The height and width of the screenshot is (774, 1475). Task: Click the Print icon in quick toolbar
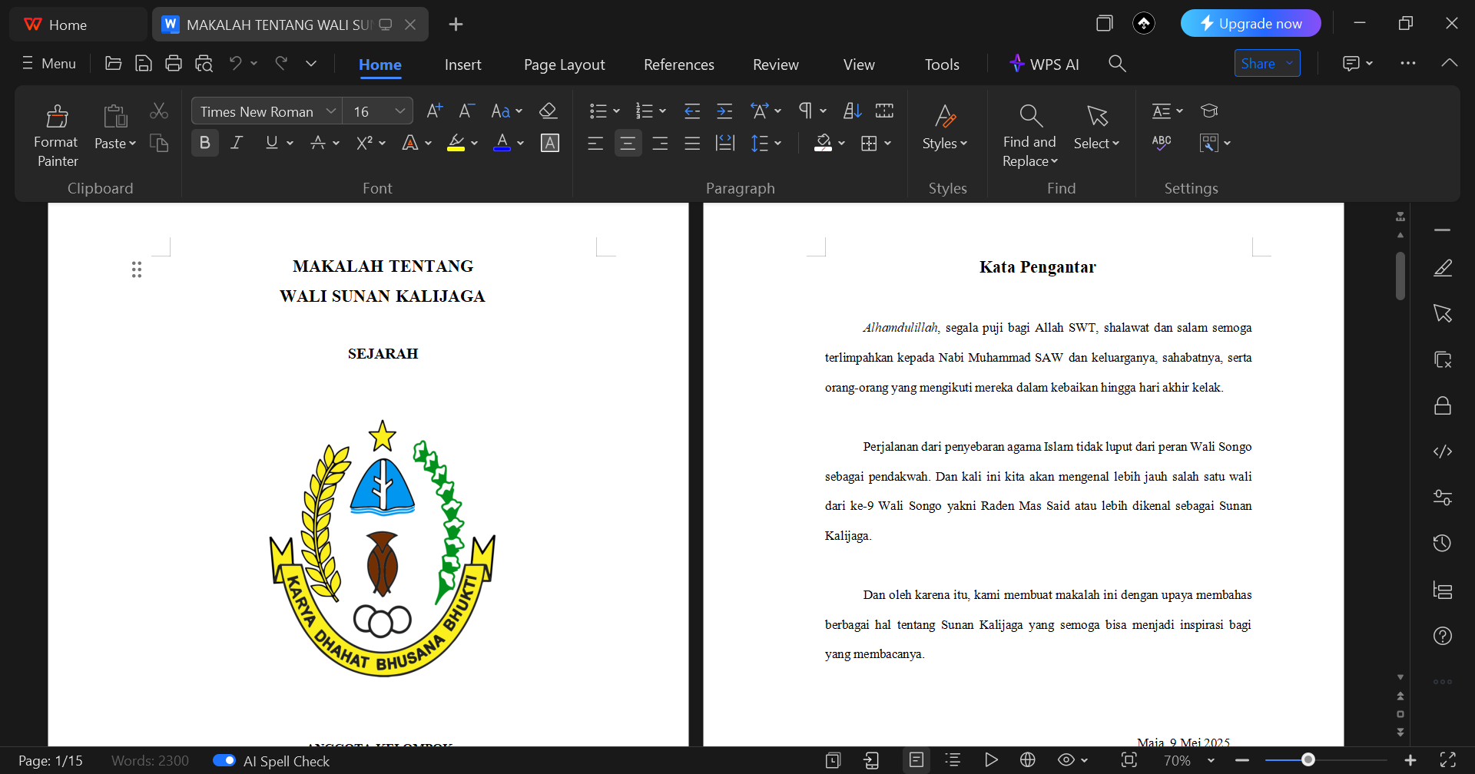coord(174,64)
